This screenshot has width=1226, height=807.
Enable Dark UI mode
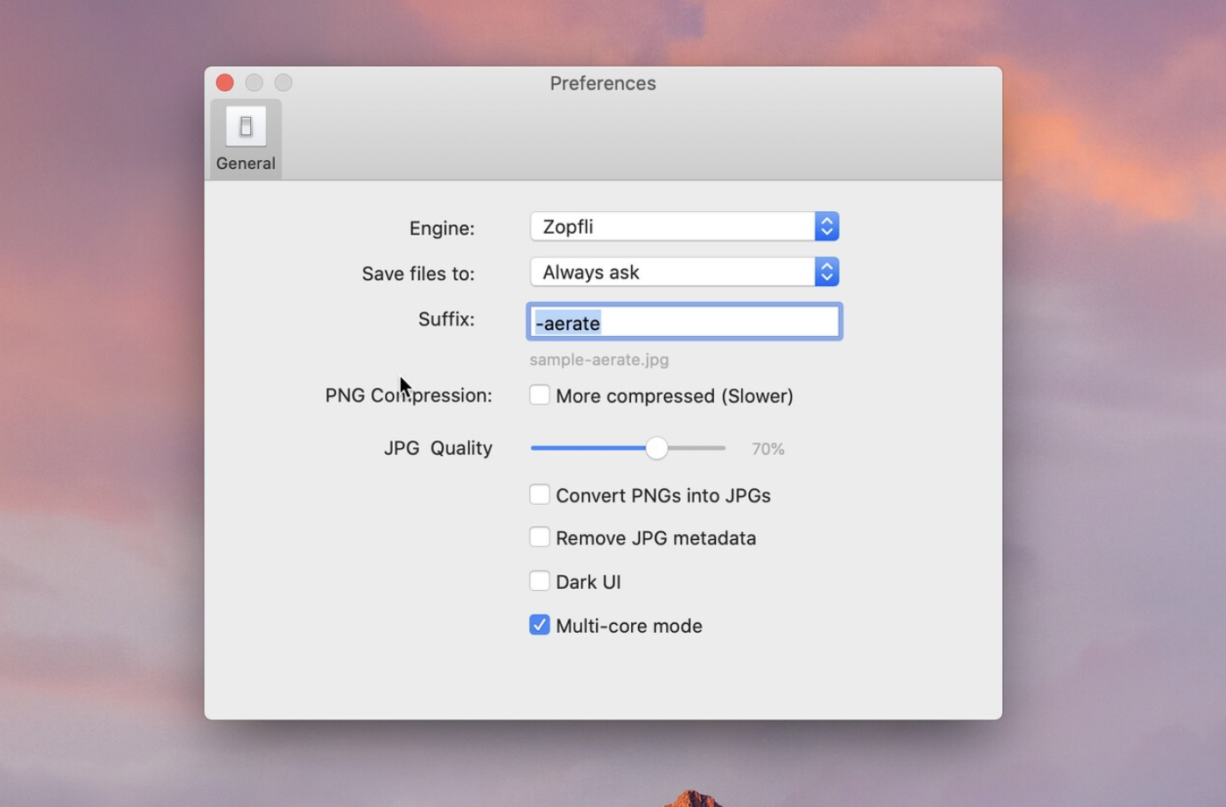tap(539, 580)
